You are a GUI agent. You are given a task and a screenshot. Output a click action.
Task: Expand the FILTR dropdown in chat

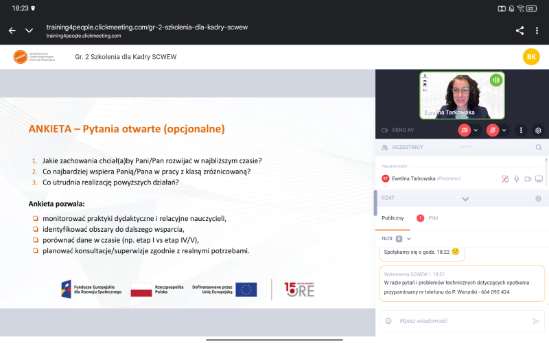point(409,239)
